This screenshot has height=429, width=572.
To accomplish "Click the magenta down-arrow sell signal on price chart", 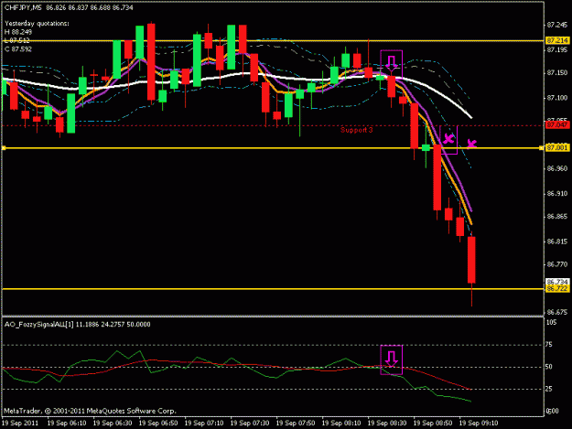I will click(x=392, y=63).
